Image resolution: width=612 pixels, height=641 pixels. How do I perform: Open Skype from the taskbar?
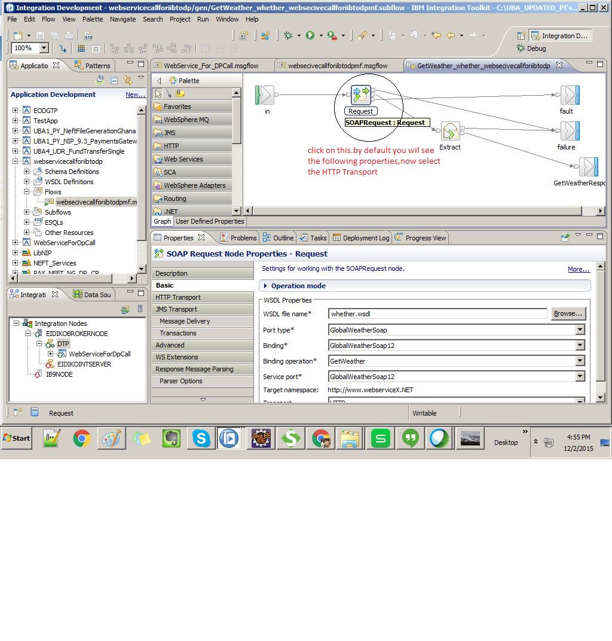click(x=201, y=438)
